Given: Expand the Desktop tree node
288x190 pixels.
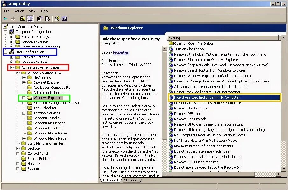Looking at the screenshot, I should tap(18, 148).
